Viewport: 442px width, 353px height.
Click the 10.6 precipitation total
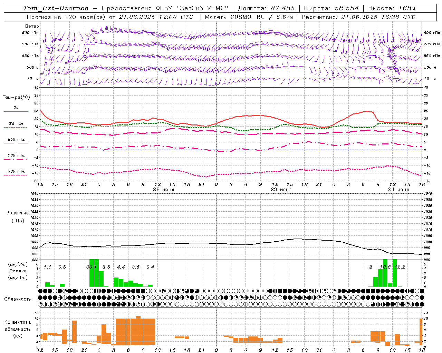[385, 267]
